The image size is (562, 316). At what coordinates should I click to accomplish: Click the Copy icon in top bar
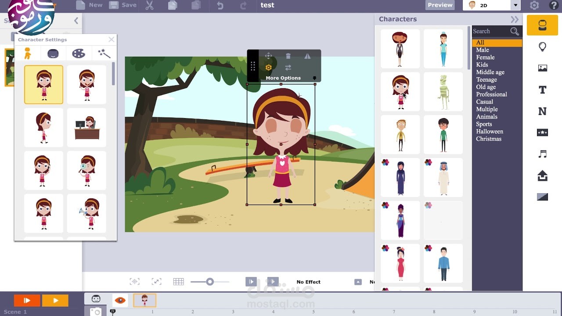click(x=173, y=5)
